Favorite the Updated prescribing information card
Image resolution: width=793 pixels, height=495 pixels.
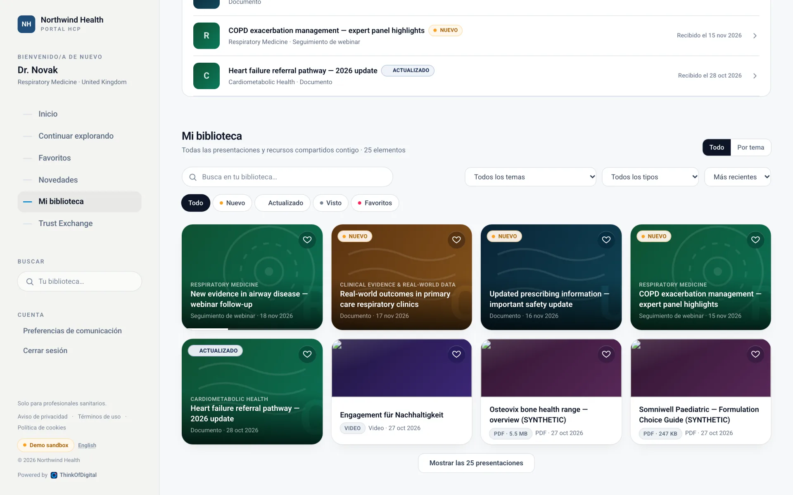pyautogui.click(x=606, y=240)
